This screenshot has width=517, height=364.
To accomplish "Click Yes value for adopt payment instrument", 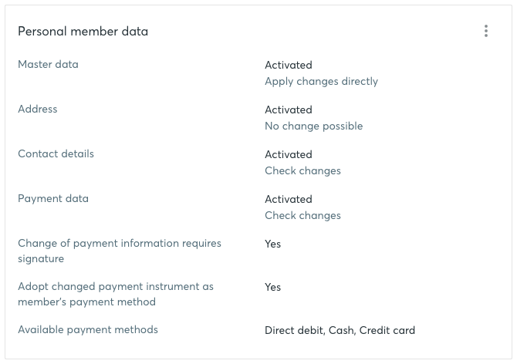I will 272,287.
